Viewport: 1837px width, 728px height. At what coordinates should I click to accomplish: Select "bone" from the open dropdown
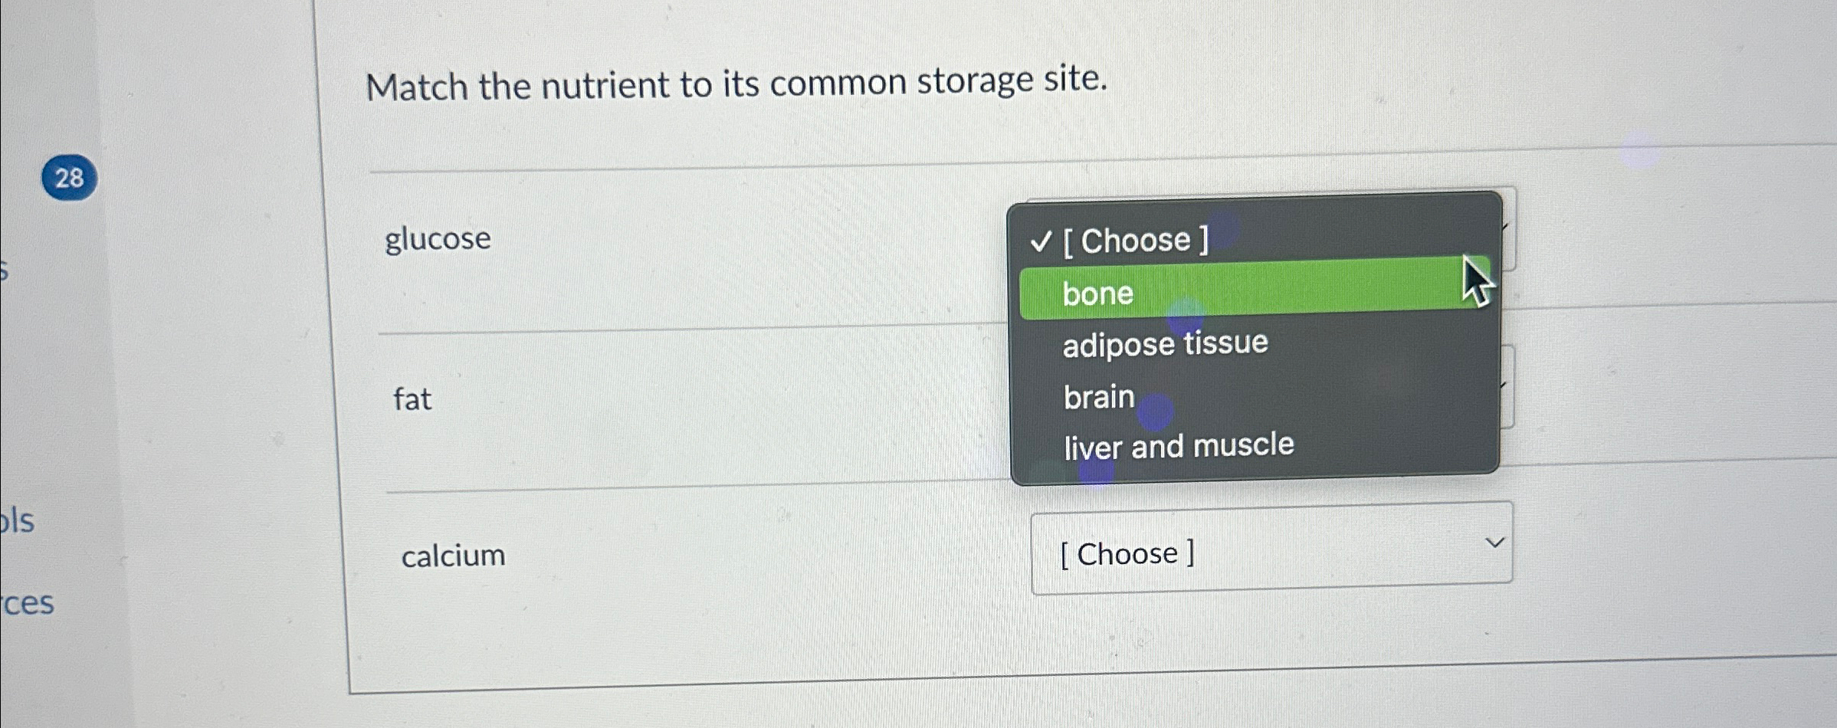pos(1097,293)
